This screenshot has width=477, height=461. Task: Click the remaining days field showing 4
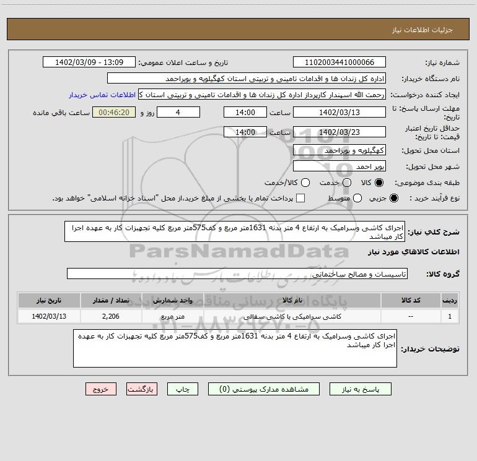click(178, 112)
